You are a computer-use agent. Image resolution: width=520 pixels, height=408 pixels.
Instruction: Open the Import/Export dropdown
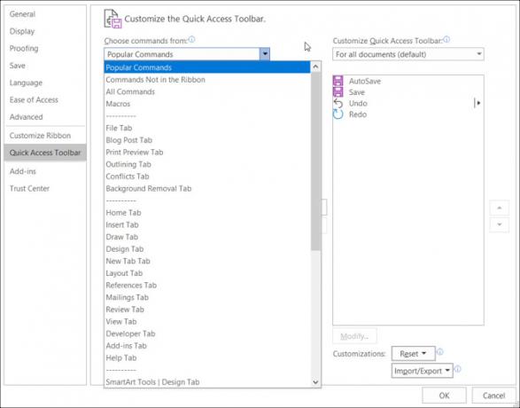pyautogui.click(x=422, y=371)
